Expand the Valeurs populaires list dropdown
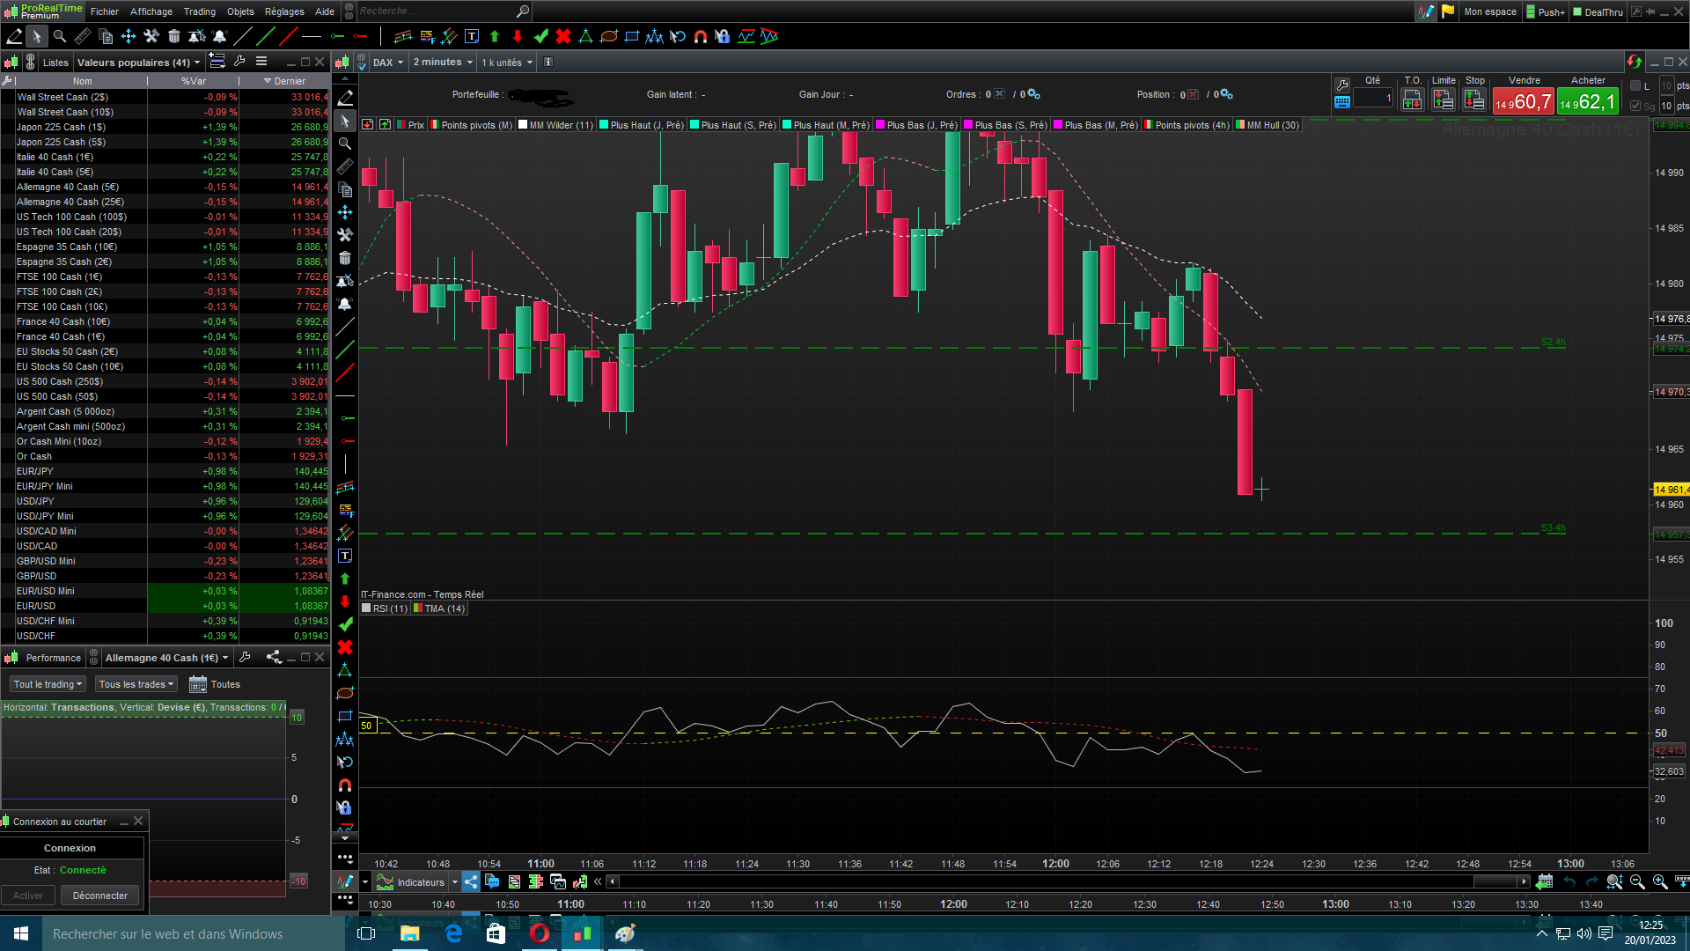The image size is (1690, 951). click(x=138, y=63)
